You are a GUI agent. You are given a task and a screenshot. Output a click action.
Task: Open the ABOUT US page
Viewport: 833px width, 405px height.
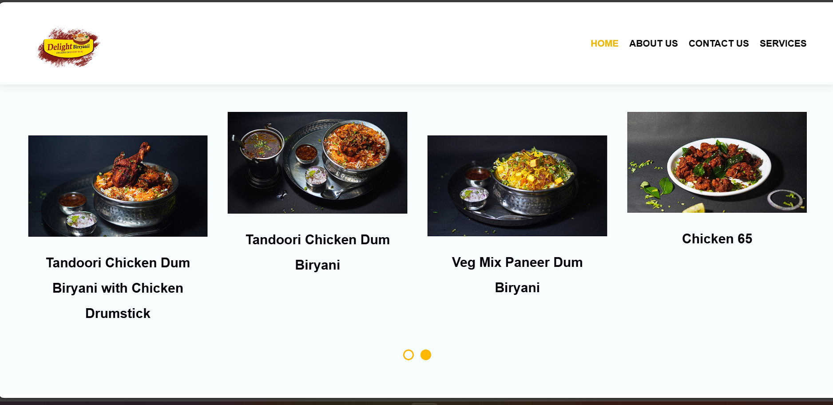653,44
